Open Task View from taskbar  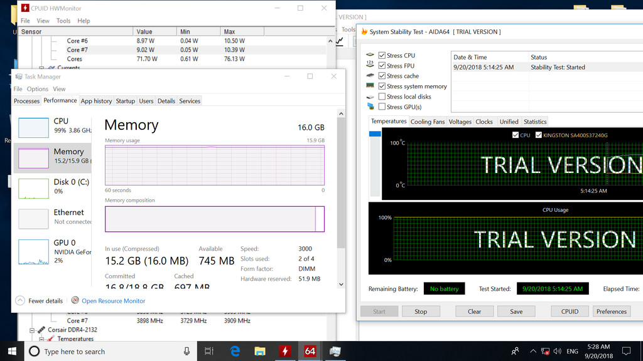click(209, 351)
